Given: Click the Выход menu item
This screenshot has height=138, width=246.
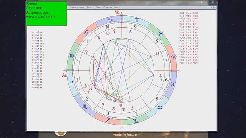Looking at the screenshot, I should point(117,7).
